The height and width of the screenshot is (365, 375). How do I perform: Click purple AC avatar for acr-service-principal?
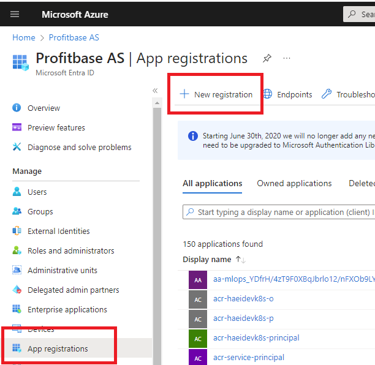[198, 357]
